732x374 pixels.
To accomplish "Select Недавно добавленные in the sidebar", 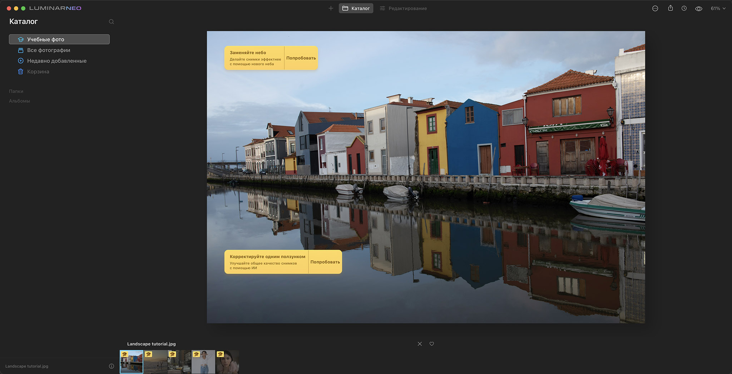I will (56, 61).
